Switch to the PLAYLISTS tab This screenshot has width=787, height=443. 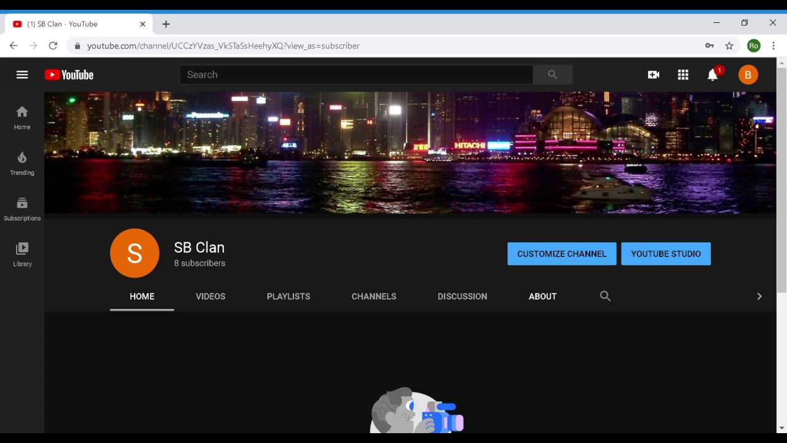coord(288,296)
